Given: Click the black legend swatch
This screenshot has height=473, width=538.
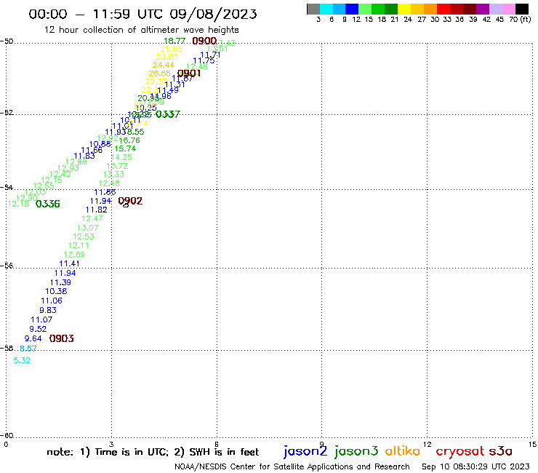Looking at the screenshot, I should tap(521, 9).
